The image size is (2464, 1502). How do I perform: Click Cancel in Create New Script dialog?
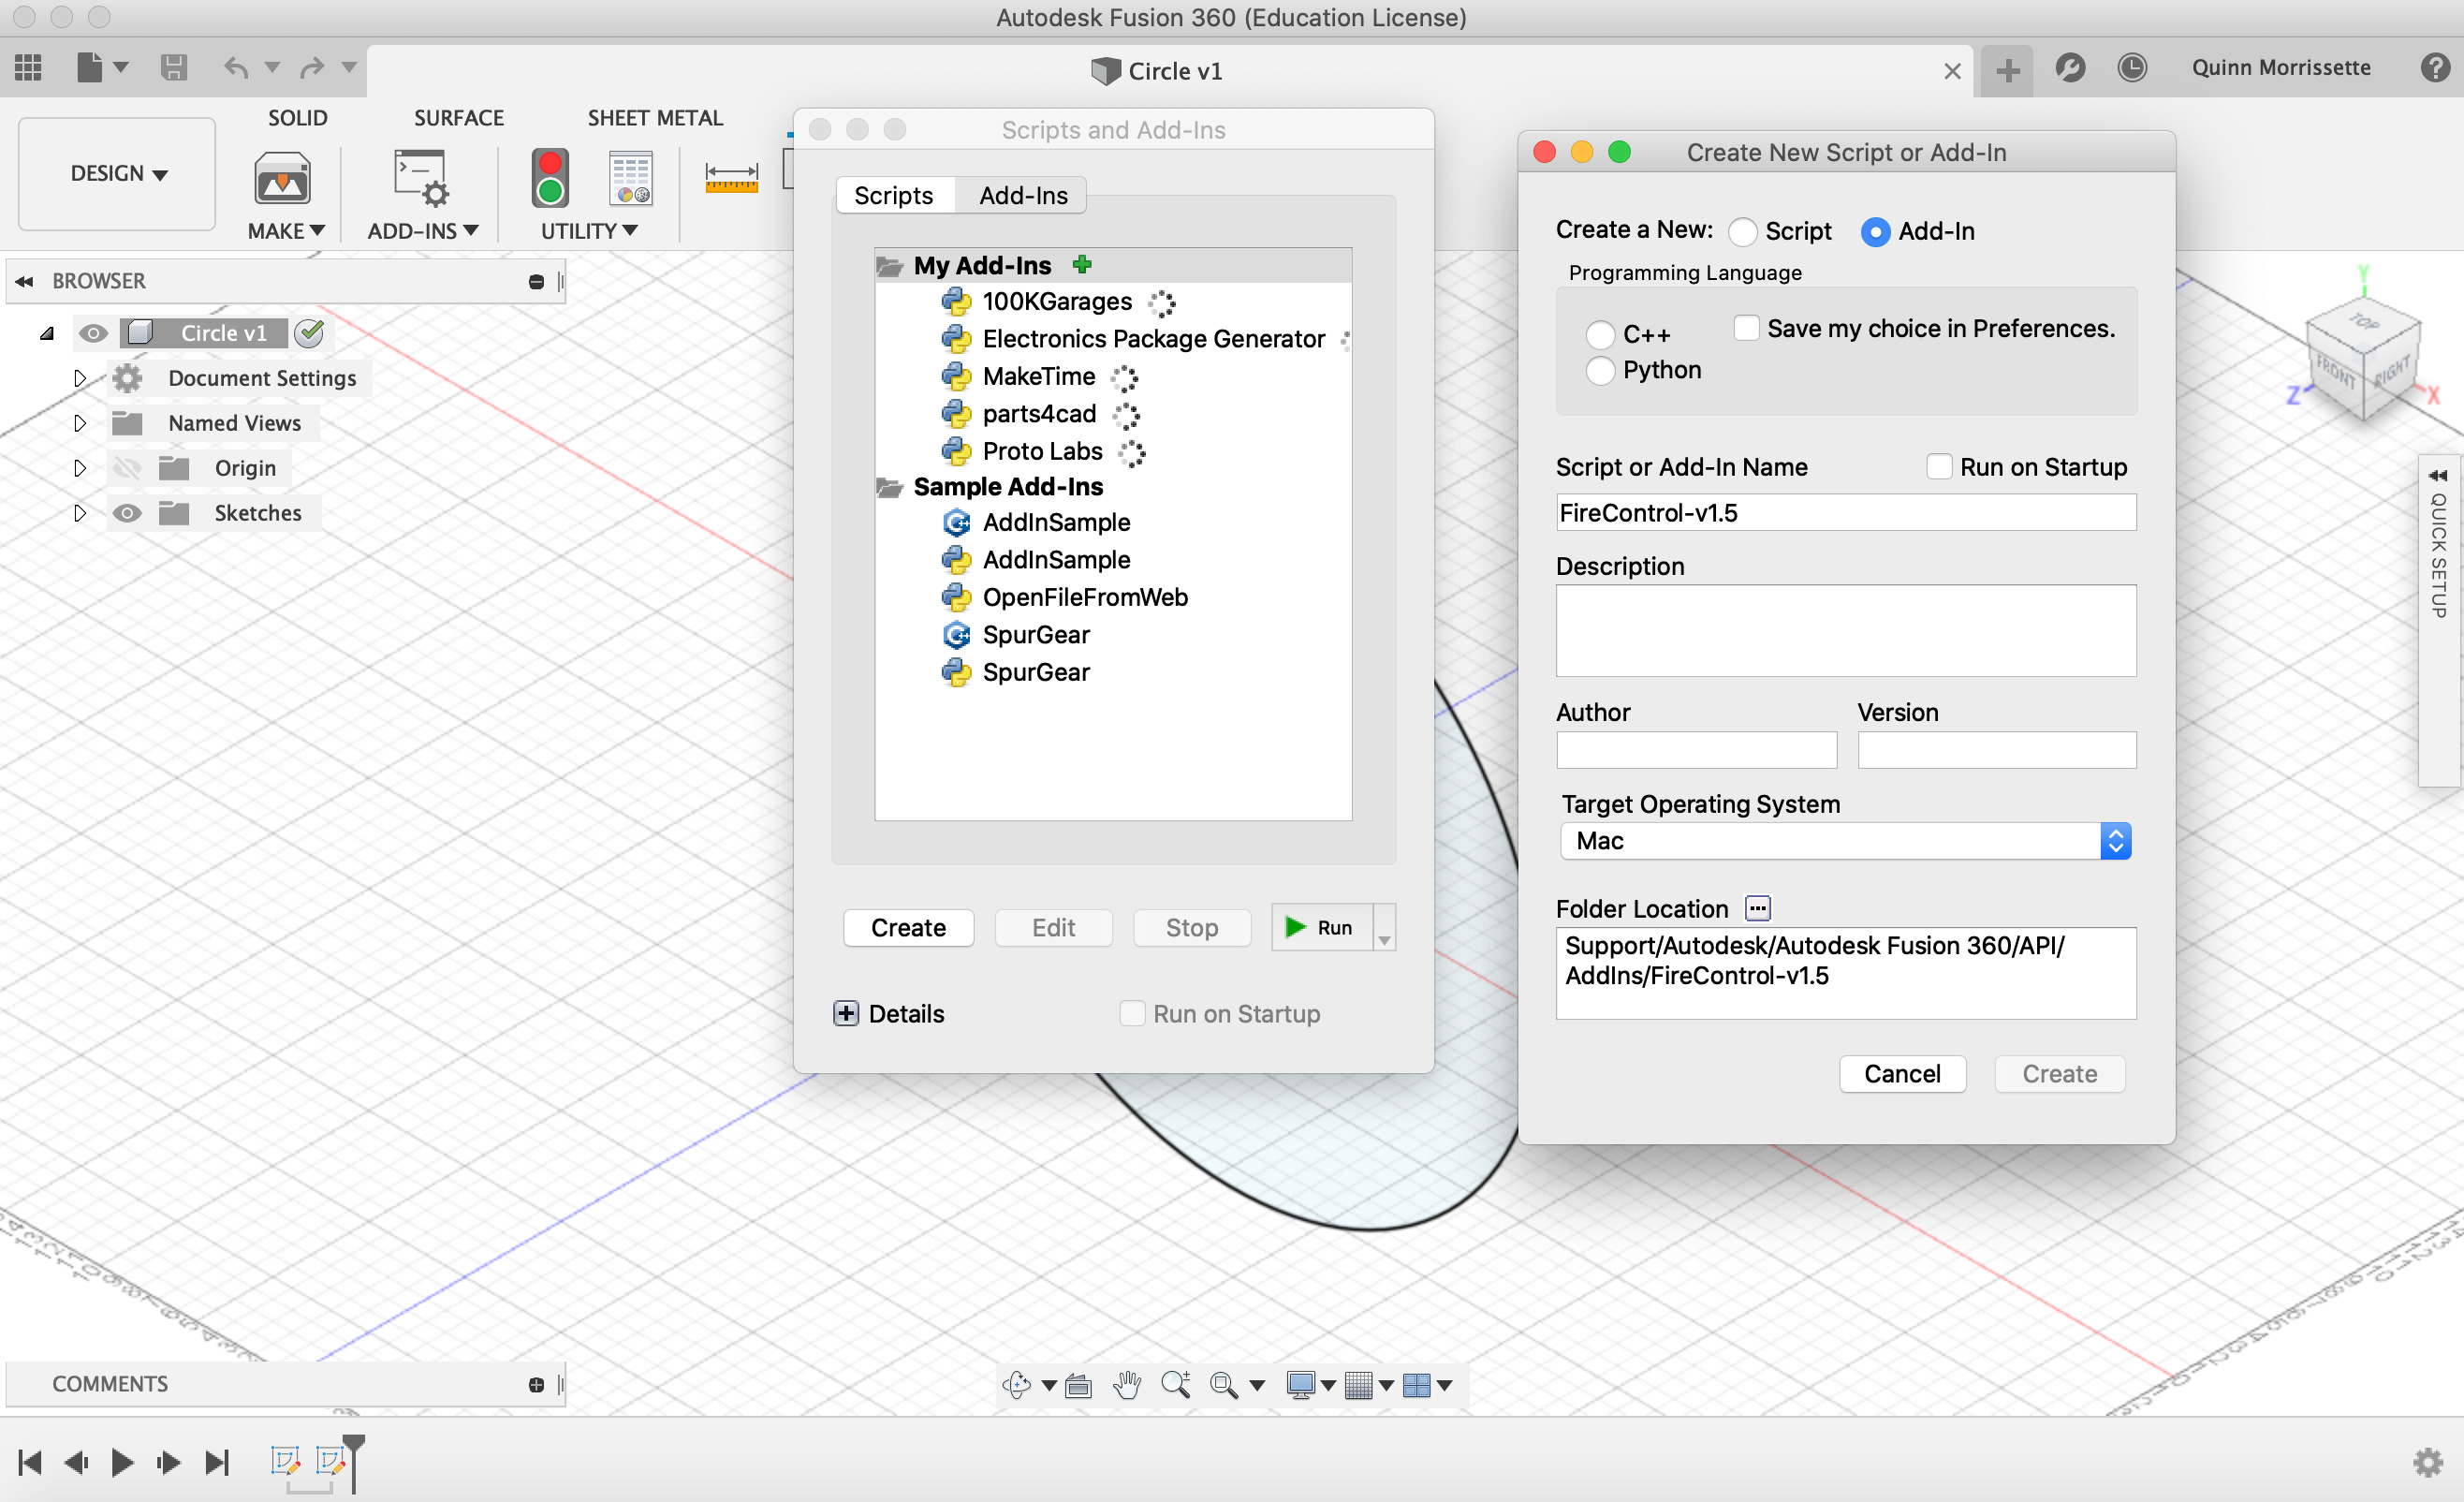point(1902,1073)
